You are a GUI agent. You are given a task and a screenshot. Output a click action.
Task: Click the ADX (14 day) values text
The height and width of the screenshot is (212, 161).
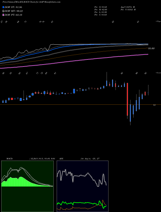click(90, 159)
